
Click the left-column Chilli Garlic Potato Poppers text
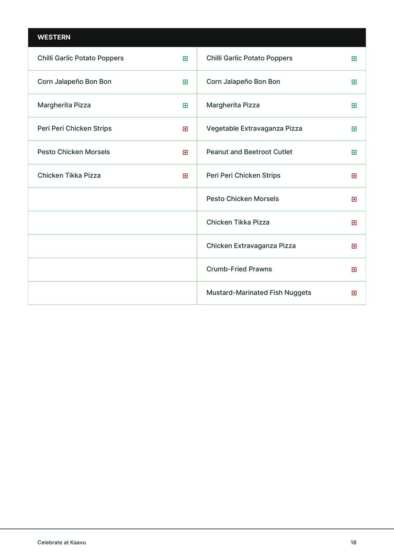click(x=80, y=58)
